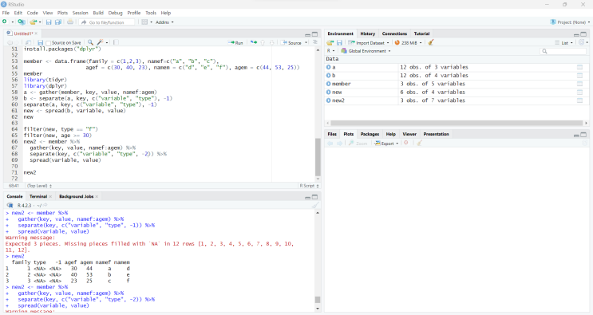Maximize the Console pane
Viewport: 593px width, 315px height.
click(314, 197)
